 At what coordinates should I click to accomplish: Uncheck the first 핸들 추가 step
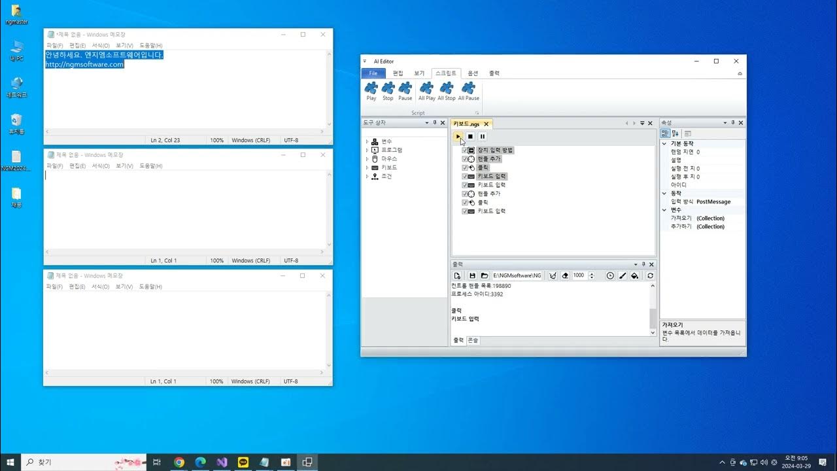tap(465, 159)
